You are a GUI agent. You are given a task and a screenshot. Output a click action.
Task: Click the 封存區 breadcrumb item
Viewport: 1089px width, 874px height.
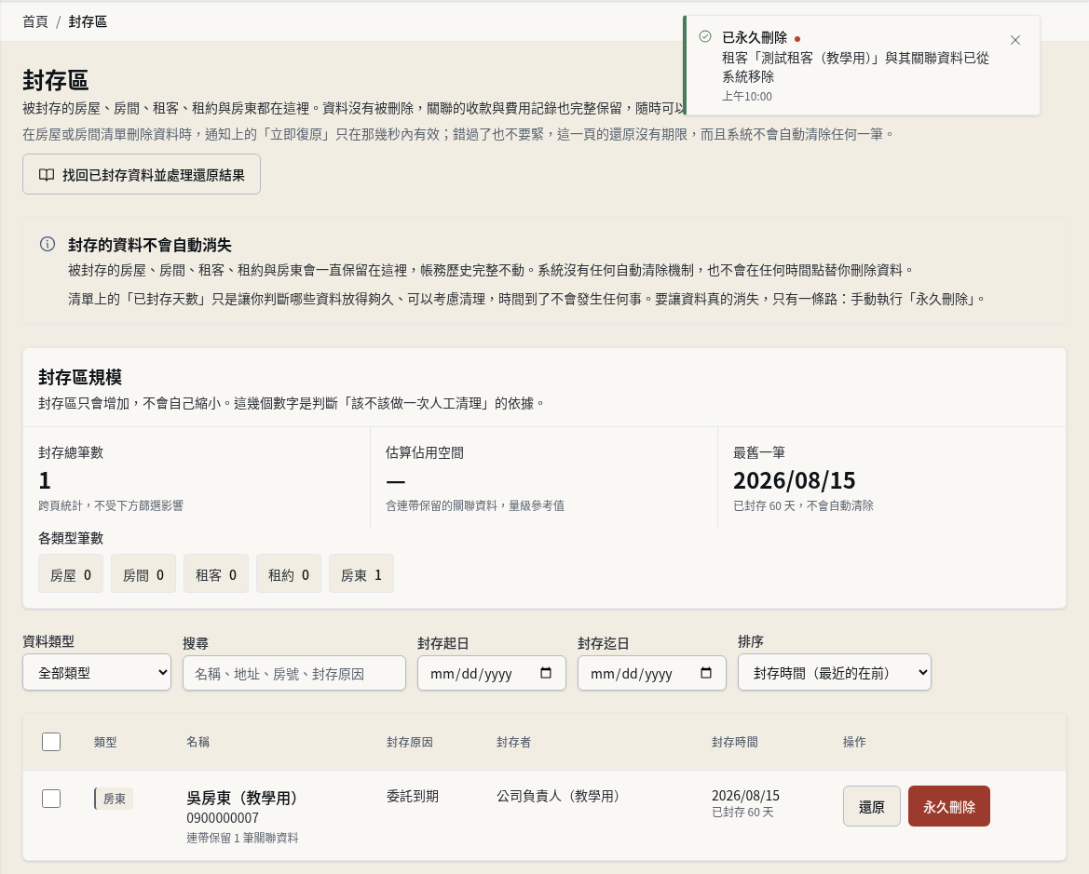click(x=88, y=21)
